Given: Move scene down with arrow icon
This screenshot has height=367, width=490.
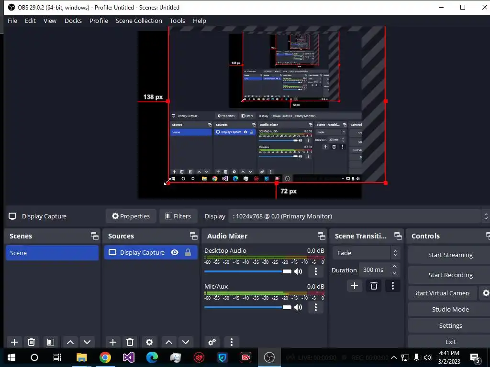Looking at the screenshot, I should 87,342.
